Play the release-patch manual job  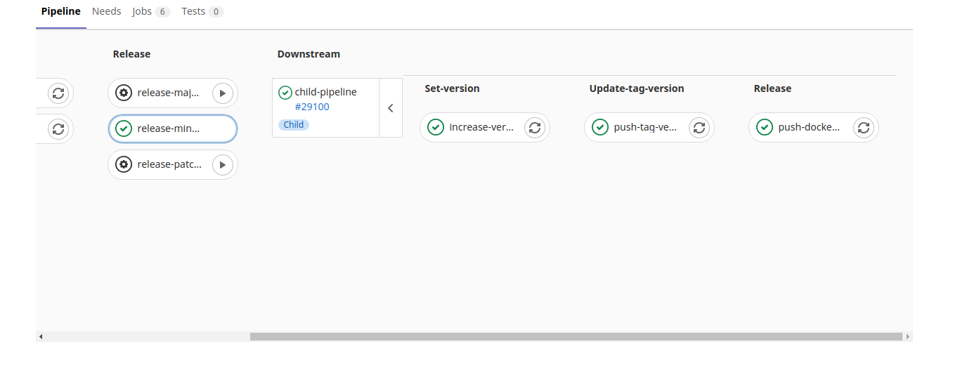click(x=222, y=164)
